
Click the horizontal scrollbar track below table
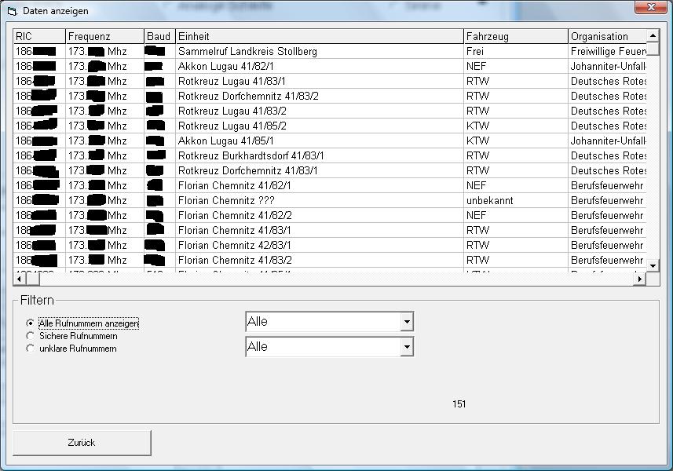330,279
